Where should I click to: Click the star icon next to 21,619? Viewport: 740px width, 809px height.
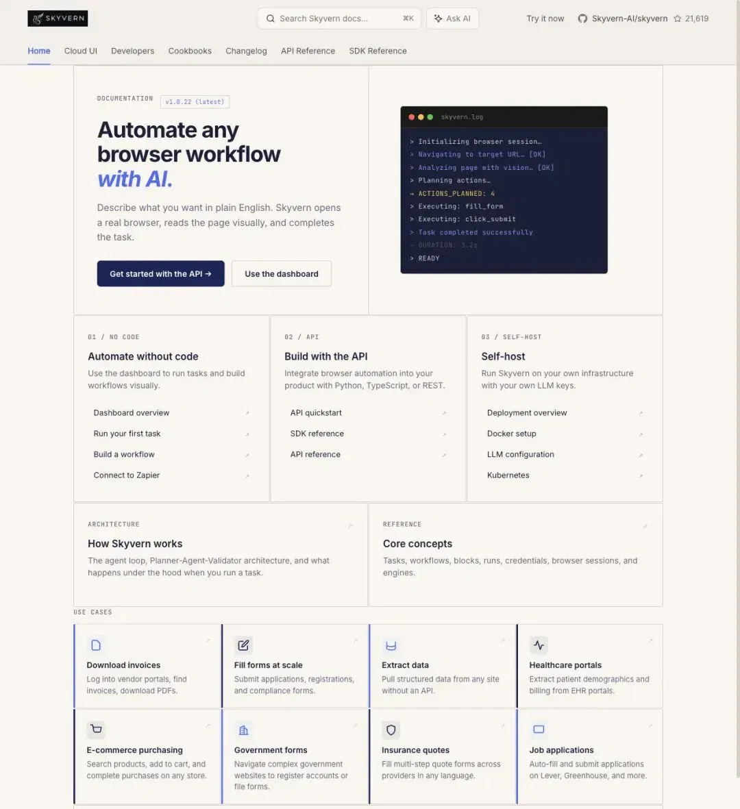point(677,18)
